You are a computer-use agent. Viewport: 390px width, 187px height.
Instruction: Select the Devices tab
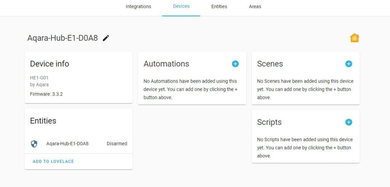point(181,6)
